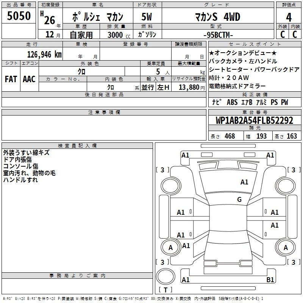303x303 pixels.
Task: Click the 時計・20AW line
Action: point(229,78)
